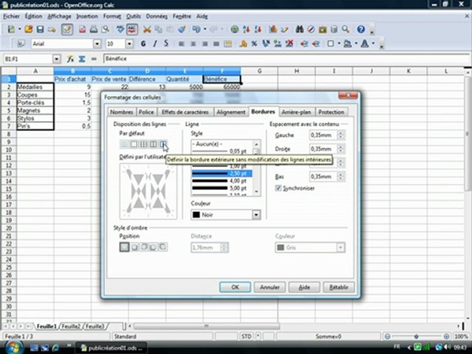This screenshot has height=354, width=472.
Task: Click the Annuler button
Action: pos(269,287)
